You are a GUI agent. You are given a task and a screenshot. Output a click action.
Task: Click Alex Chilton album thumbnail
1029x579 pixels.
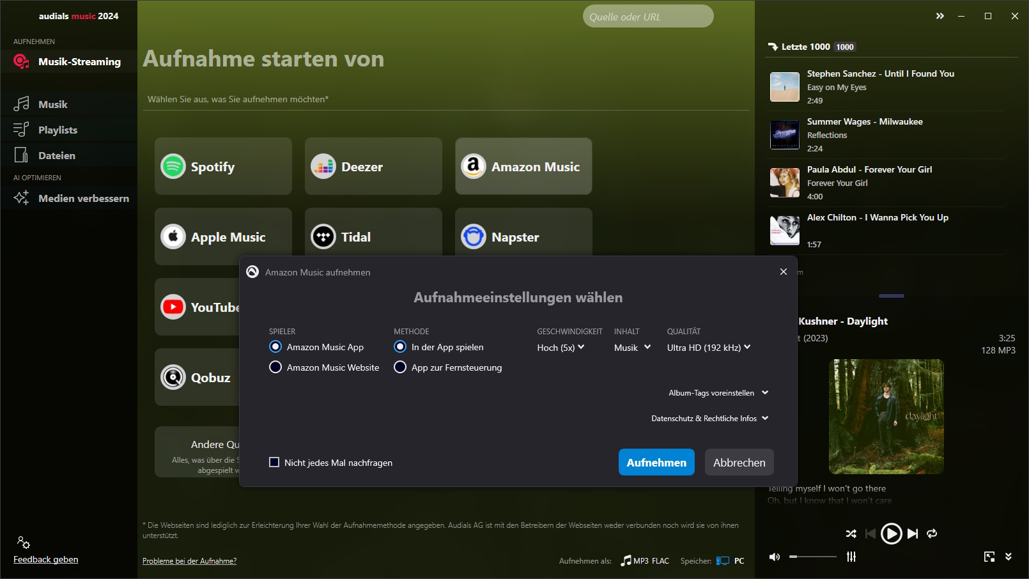click(785, 231)
